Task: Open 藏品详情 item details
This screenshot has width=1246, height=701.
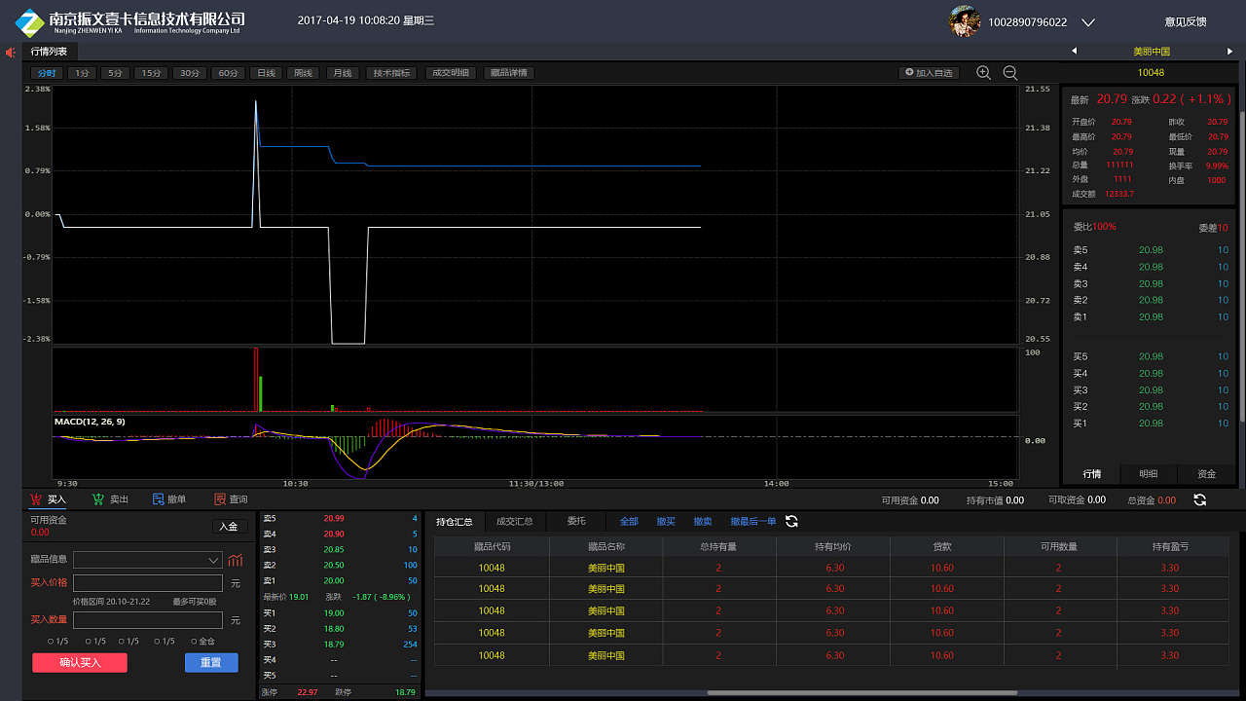Action: pos(508,73)
